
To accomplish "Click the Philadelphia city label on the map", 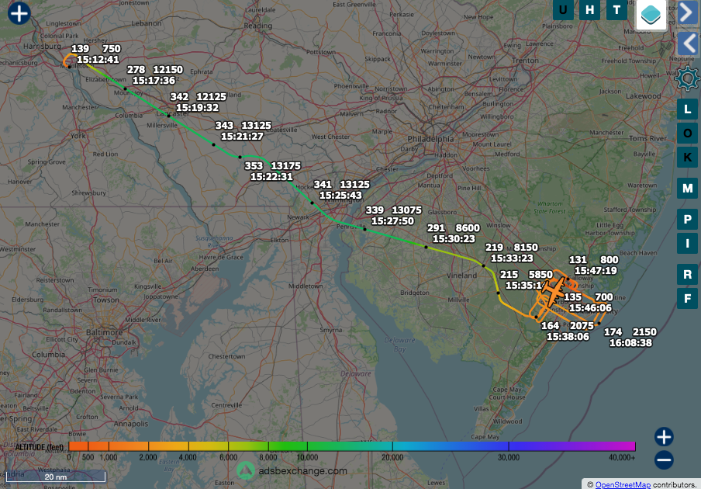I will pyautogui.click(x=430, y=139).
